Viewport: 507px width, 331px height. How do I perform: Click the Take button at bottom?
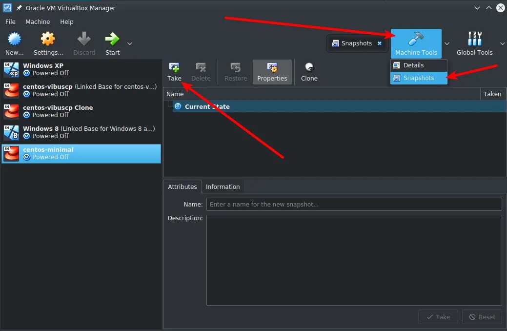438,317
